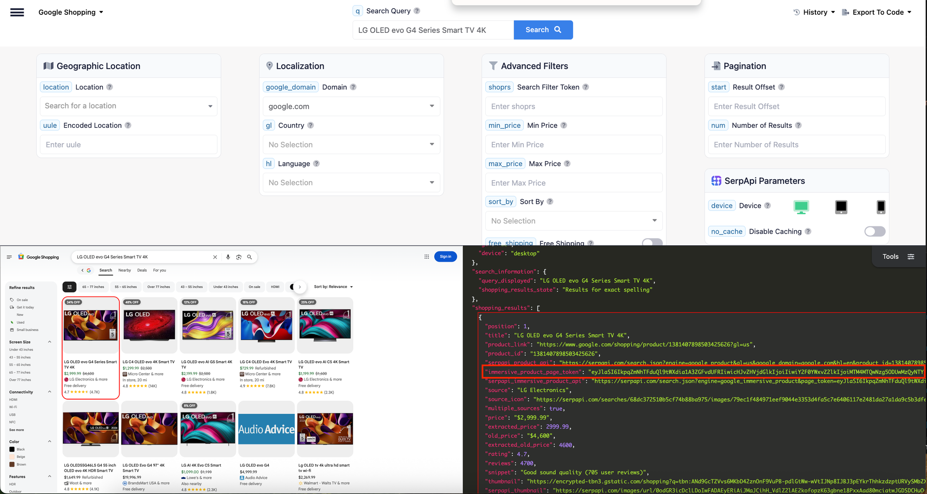Open the Search for a location dropdown
The image size is (927, 494).
128,106
